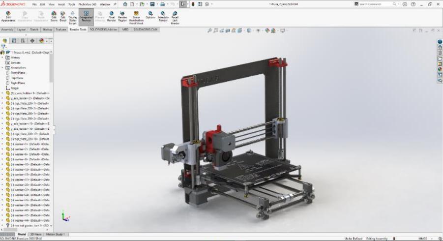This screenshot has height=241, width=443.
Task: Pin the SOLIDWORKS menu bar
Action: [115, 4]
